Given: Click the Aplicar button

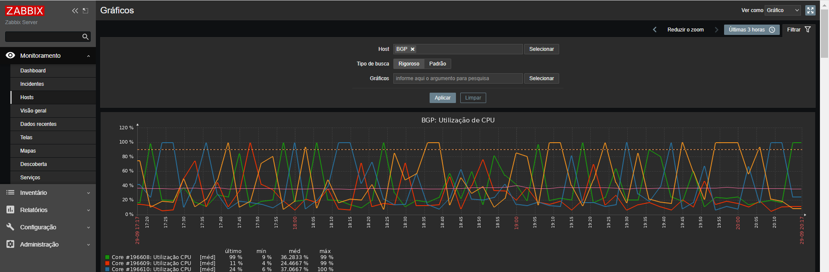Looking at the screenshot, I should click(442, 98).
